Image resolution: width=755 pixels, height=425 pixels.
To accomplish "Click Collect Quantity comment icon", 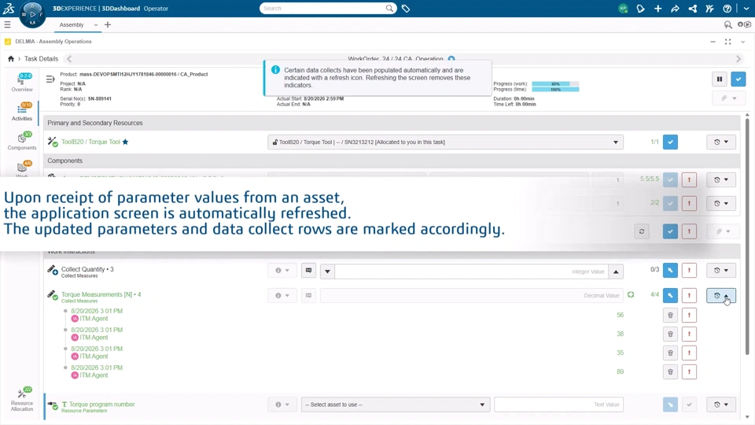I will click(x=308, y=270).
